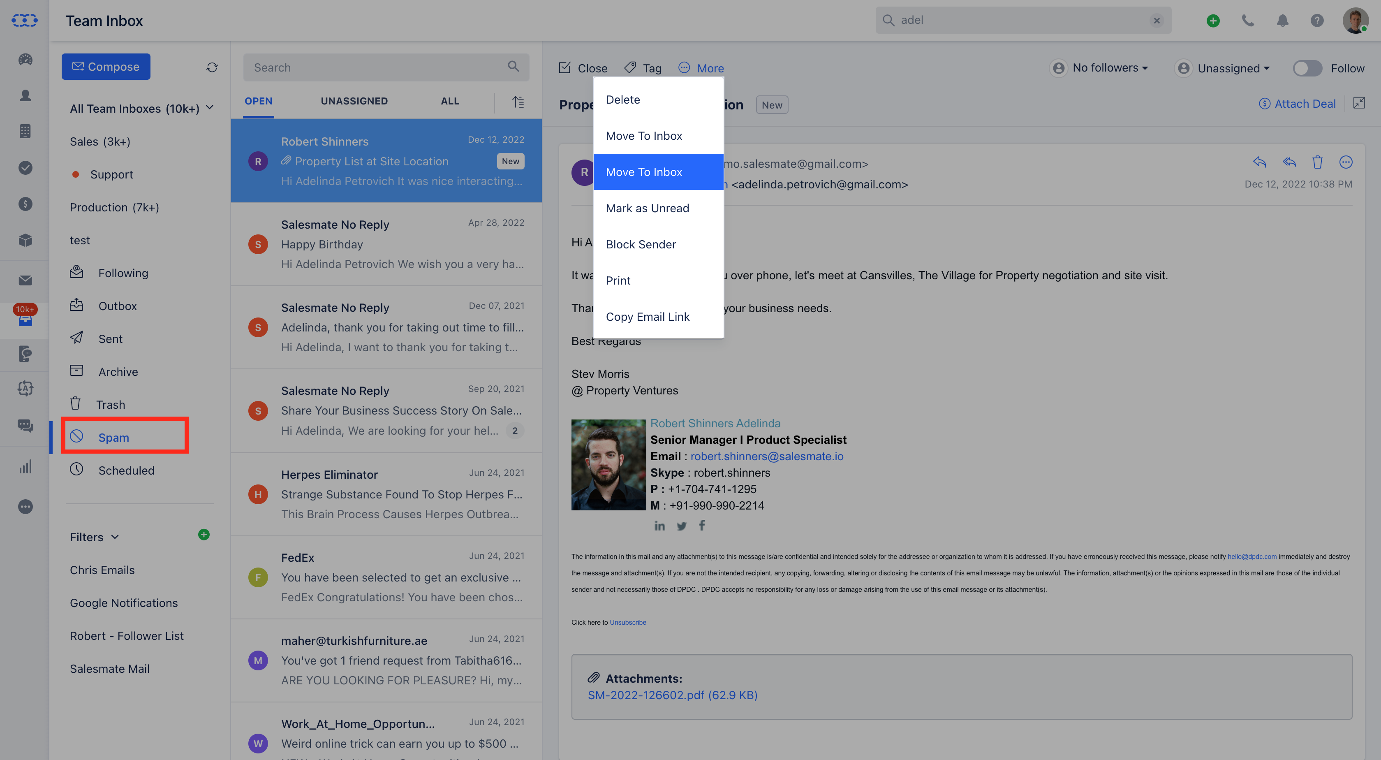
Task: Open the FedEx conversation
Action: click(x=386, y=577)
